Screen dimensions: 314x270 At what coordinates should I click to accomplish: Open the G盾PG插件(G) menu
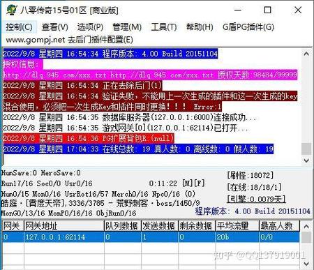point(248,27)
